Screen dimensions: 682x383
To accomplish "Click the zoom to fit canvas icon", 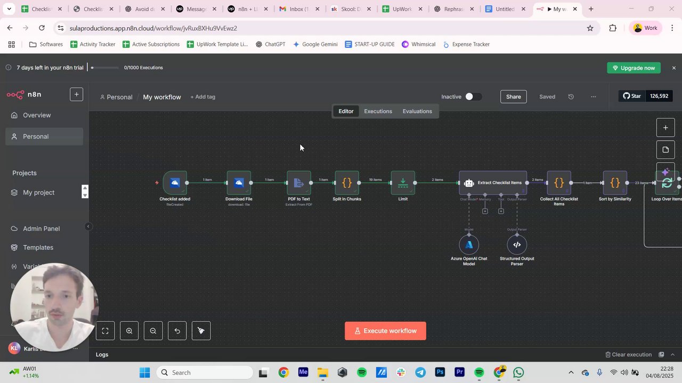I will point(105,331).
